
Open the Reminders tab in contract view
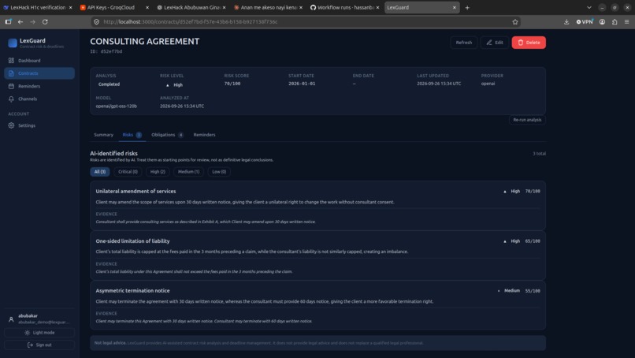(x=204, y=135)
